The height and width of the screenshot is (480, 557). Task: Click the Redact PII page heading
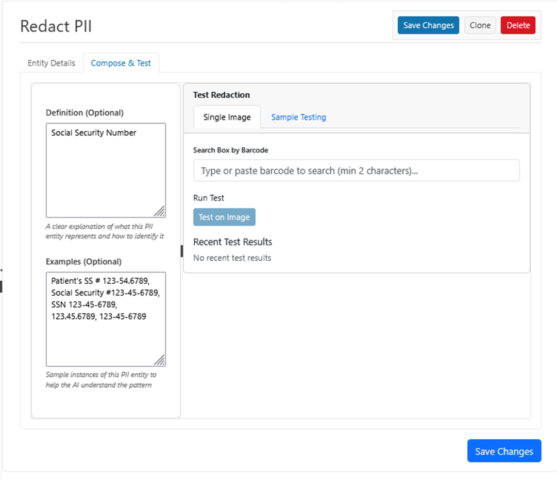tap(56, 26)
